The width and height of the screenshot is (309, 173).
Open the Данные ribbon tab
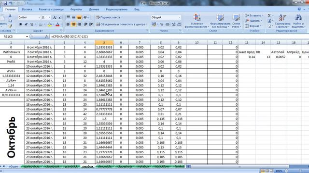click(94, 9)
